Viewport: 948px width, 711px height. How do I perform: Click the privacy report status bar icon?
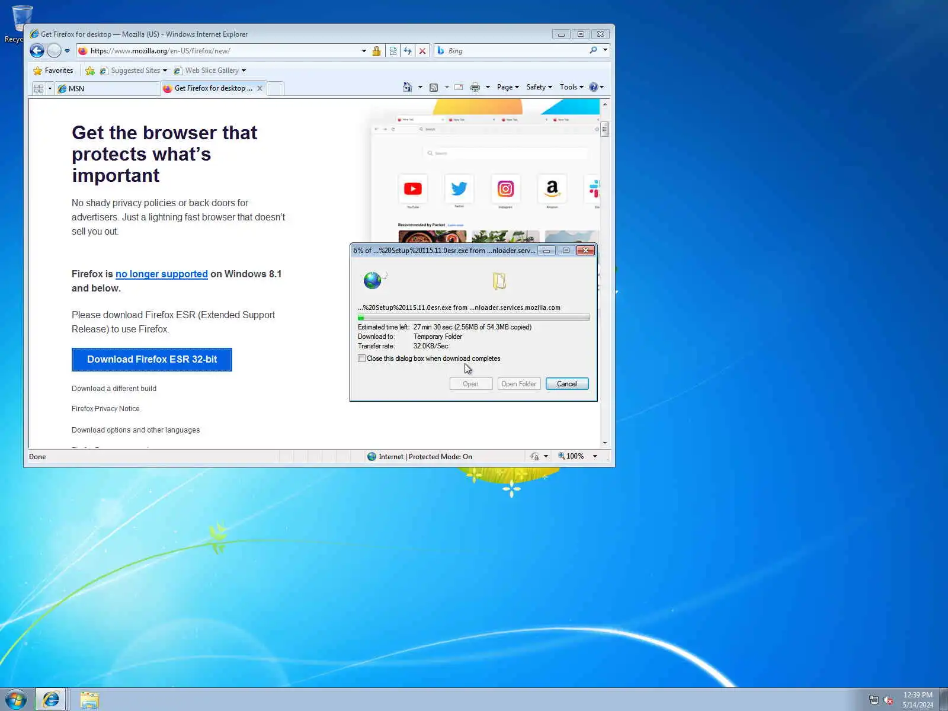tap(534, 456)
